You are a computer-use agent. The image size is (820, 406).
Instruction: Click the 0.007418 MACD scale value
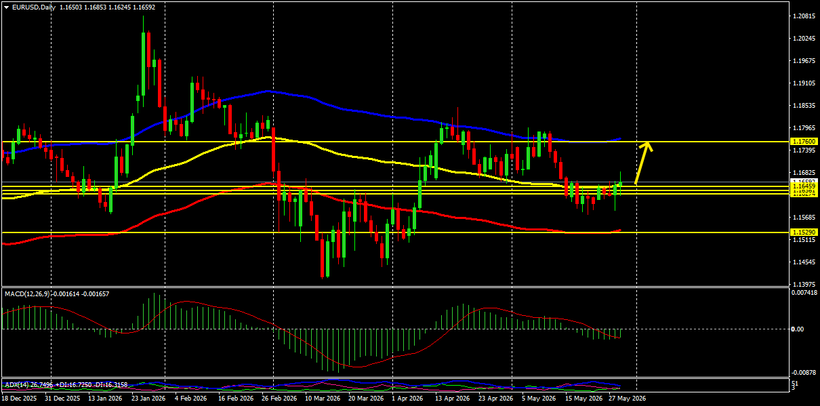[x=804, y=293]
